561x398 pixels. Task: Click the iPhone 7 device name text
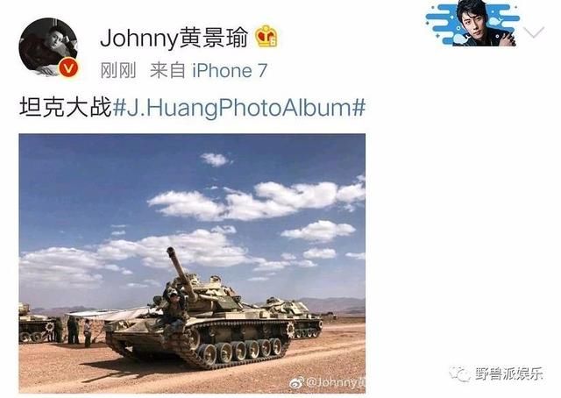click(230, 70)
